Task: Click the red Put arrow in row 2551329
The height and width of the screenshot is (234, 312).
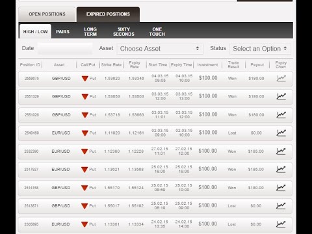Action: [x=85, y=97]
